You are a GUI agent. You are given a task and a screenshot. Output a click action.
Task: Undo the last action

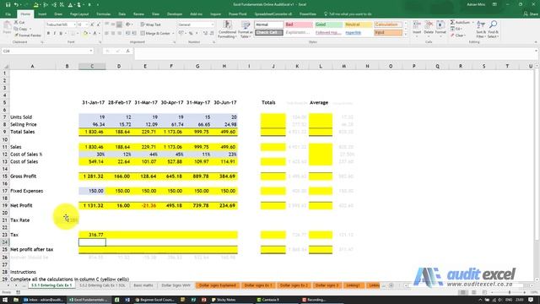(x=16, y=4)
